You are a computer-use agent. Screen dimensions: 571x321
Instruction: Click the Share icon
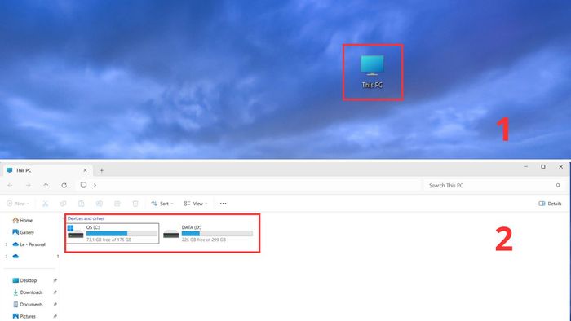(117, 204)
